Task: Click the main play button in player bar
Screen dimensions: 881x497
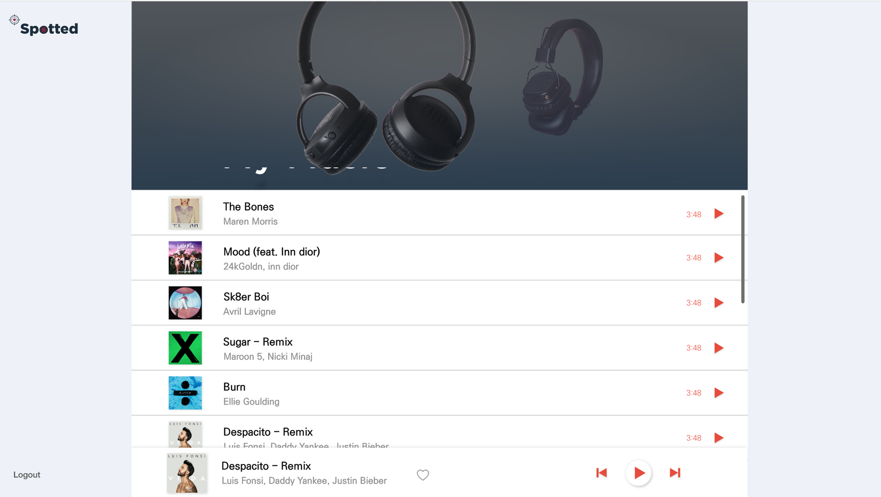Action: point(639,473)
